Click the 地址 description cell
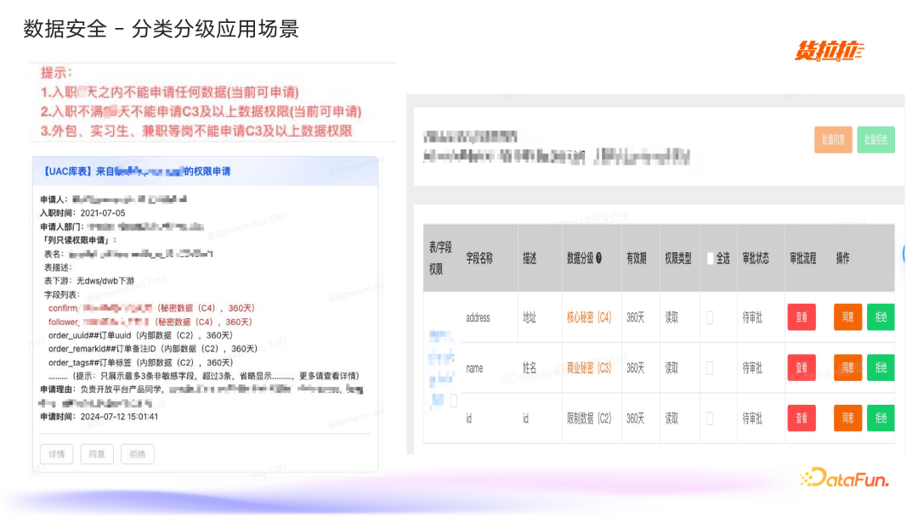 coord(530,317)
